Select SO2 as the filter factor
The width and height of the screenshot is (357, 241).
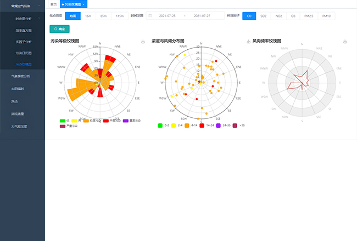[264, 16]
